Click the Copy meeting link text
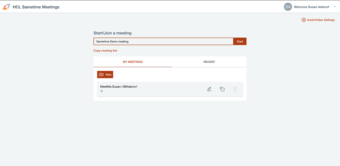The width and height of the screenshot is (340, 166). 105,51
